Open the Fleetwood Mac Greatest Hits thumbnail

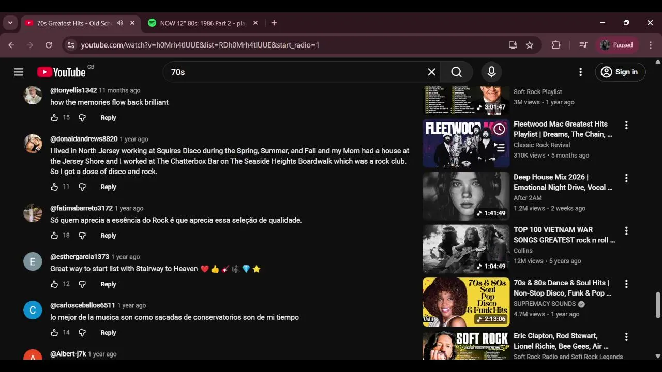point(466,144)
